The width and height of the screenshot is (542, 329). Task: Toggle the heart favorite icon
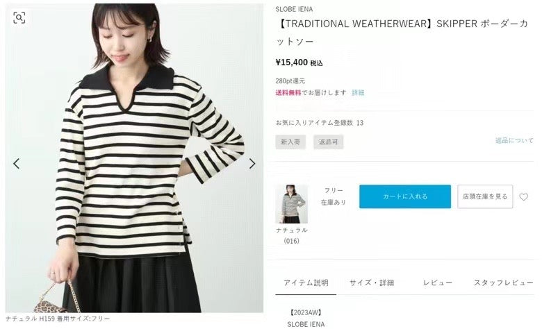coord(524,197)
